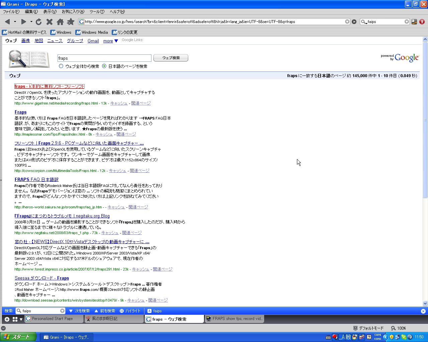Click the Google magnifier book logo

[x=29, y=59]
